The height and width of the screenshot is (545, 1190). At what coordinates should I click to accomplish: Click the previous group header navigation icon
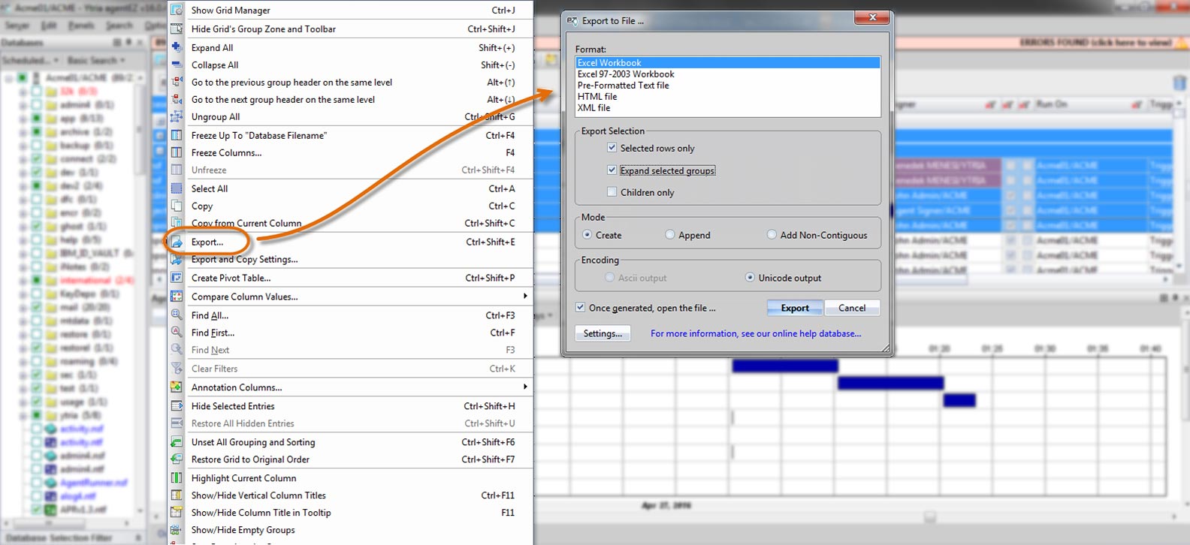(x=177, y=82)
